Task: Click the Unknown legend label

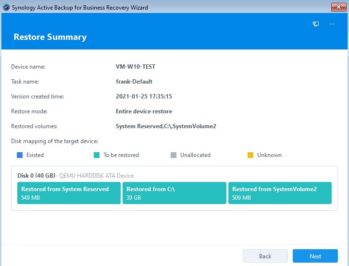Action: [x=269, y=155]
